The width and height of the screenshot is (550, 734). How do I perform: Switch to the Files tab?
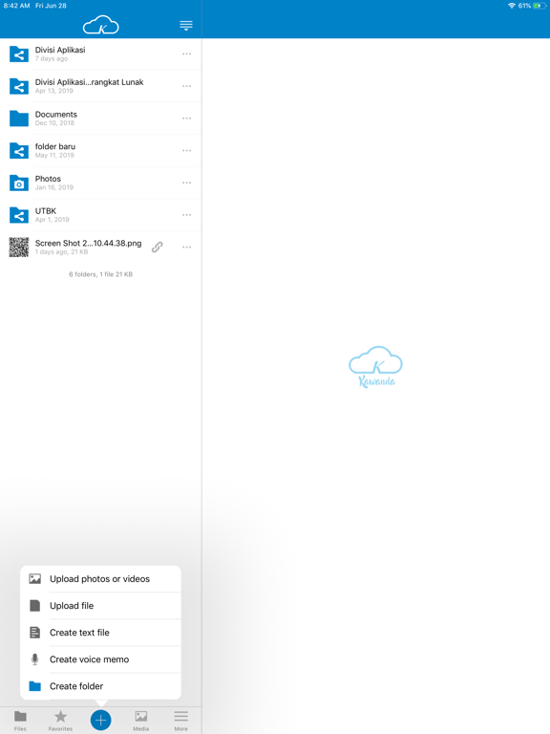pos(20,721)
